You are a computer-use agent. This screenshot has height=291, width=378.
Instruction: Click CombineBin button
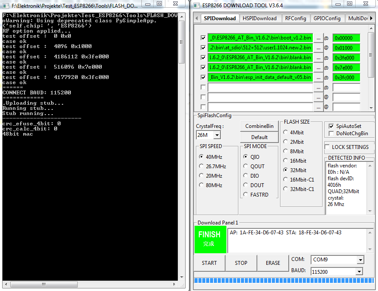[259, 126]
